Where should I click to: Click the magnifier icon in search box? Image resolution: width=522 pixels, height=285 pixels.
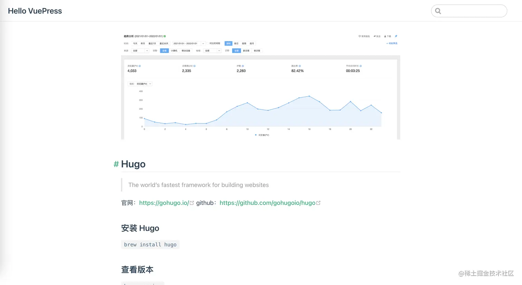(x=438, y=11)
